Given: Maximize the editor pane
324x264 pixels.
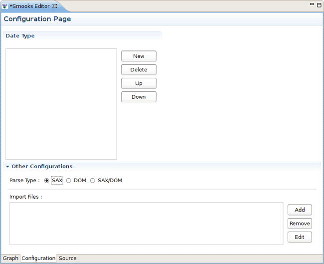Looking at the screenshot, I should [x=319, y=5].
